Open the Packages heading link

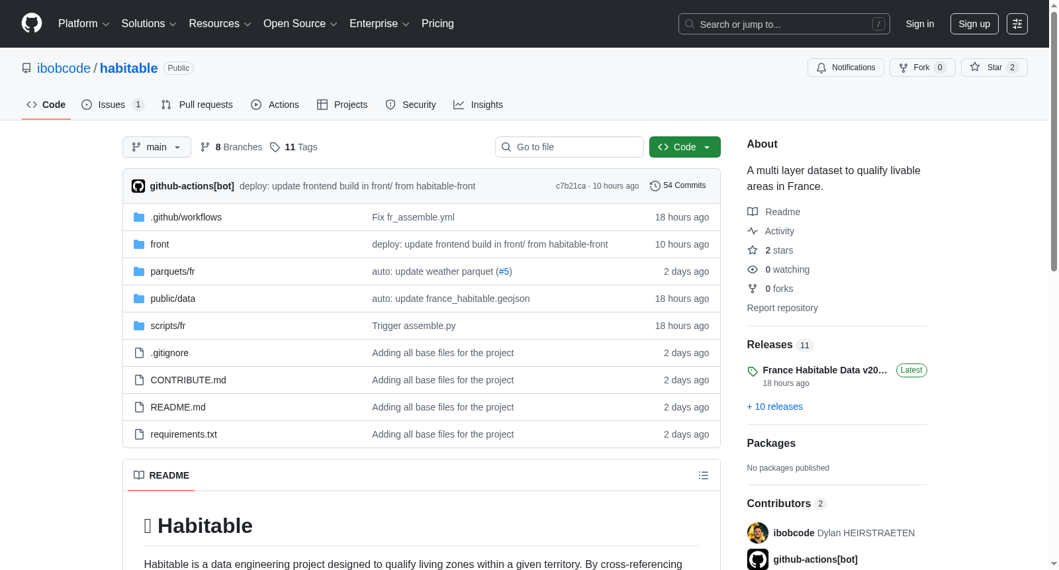(771, 444)
